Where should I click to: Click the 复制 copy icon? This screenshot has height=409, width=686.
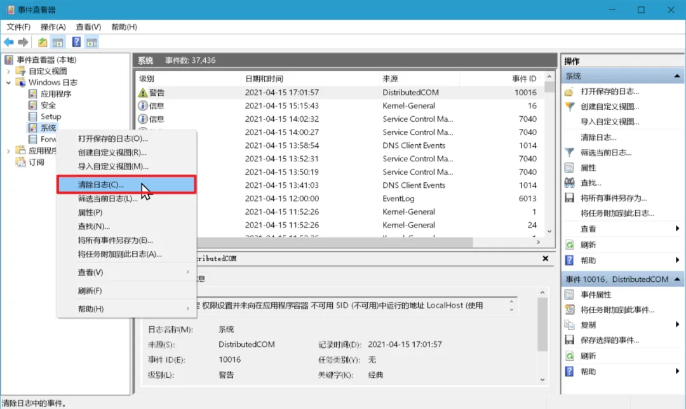tap(568, 324)
